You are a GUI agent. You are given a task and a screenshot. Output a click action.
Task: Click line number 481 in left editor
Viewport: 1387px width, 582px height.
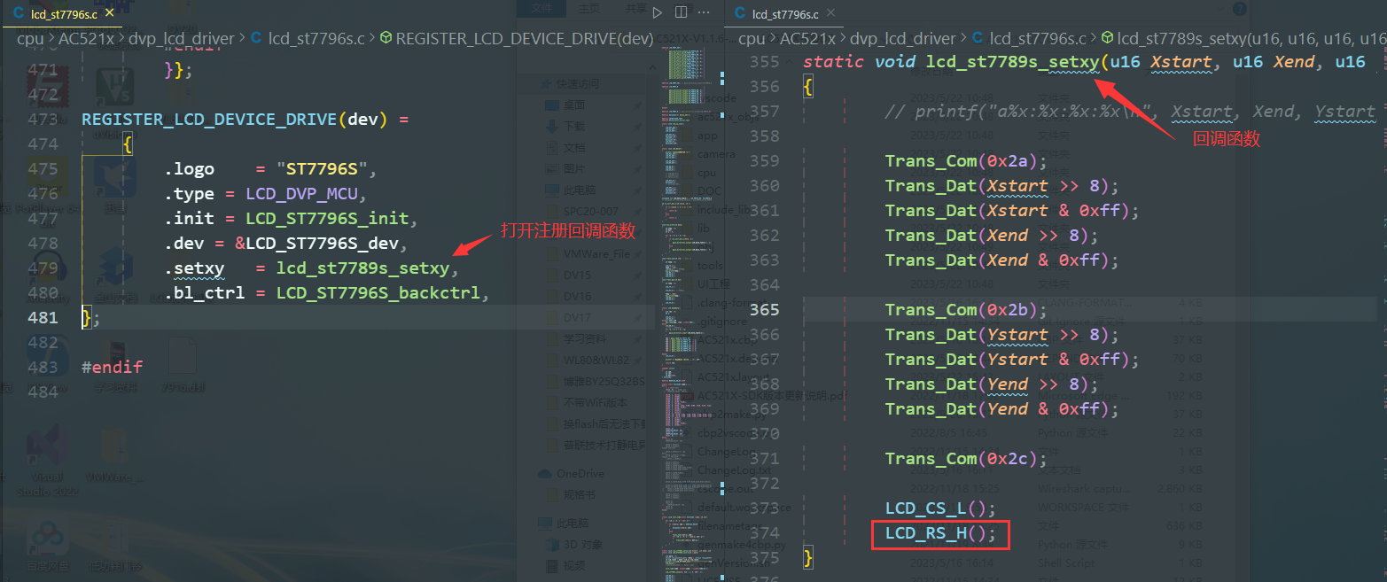(43, 317)
